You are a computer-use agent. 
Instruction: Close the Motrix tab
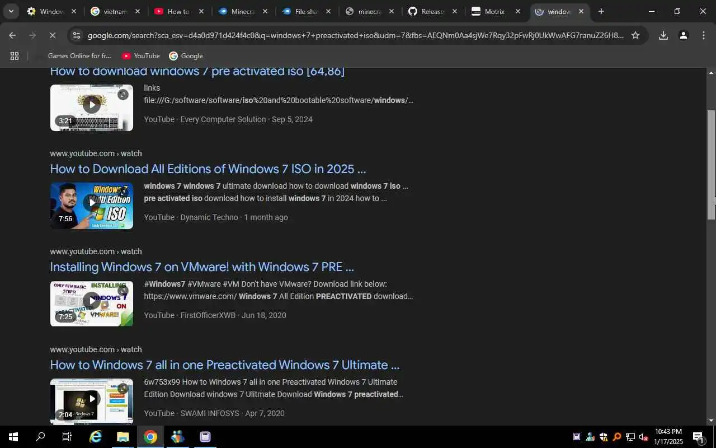click(518, 11)
